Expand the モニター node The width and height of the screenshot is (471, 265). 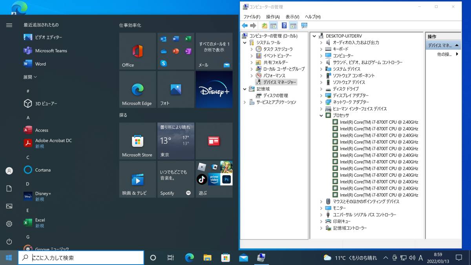coord(321,208)
